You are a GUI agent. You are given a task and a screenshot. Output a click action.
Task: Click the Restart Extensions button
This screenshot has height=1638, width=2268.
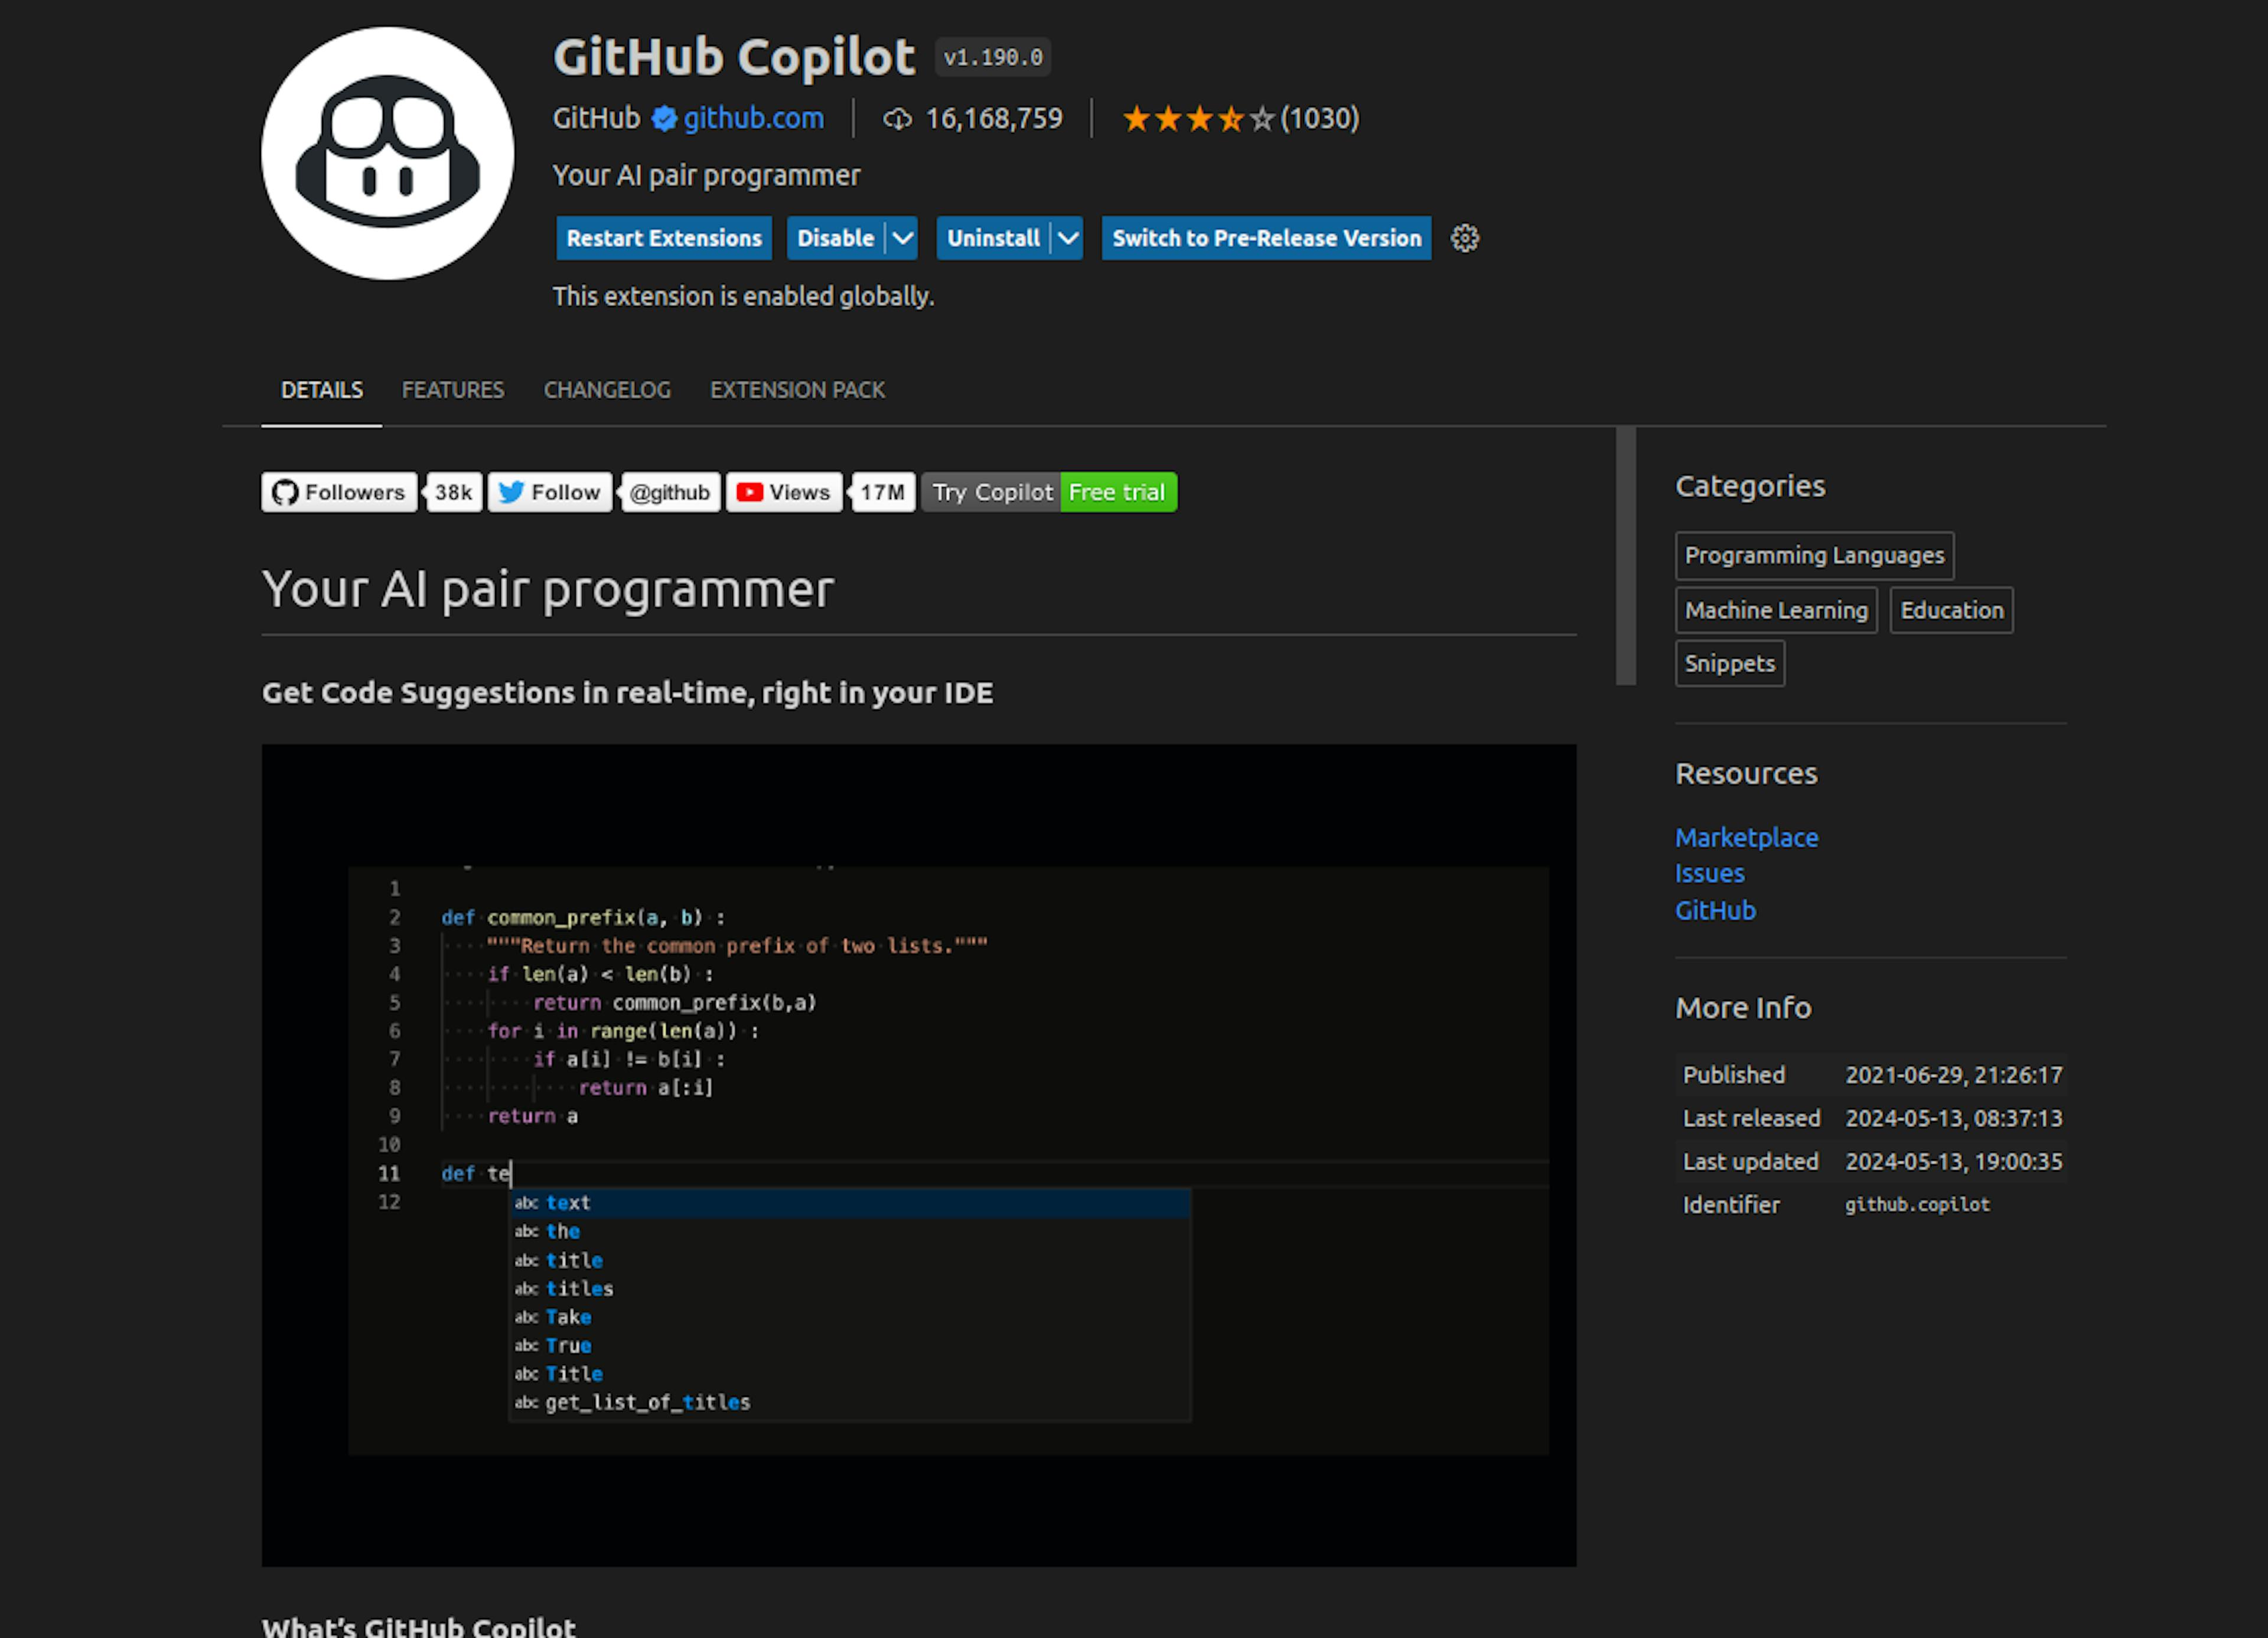664,238
